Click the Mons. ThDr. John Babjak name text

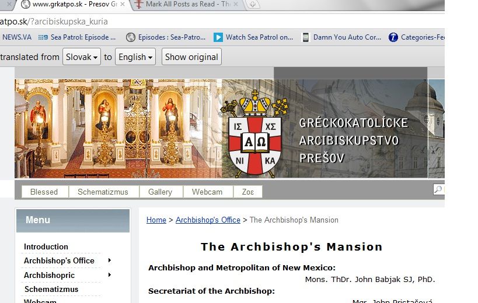click(x=370, y=280)
